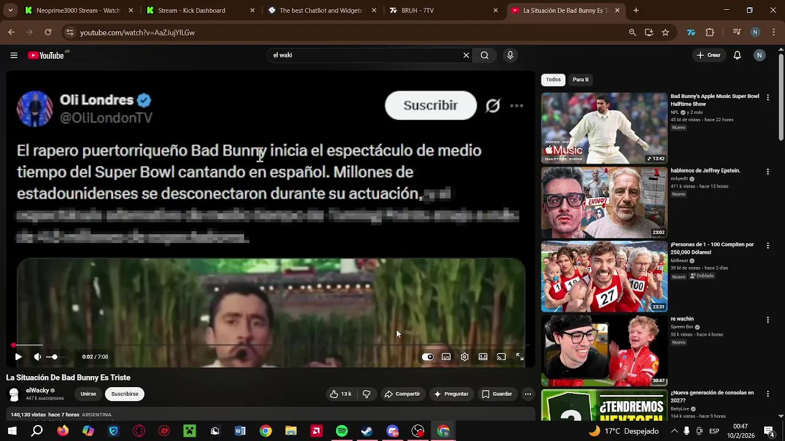The height and width of the screenshot is (441, 785).
Task: Open the MrBeast 1 - 100 Compiten thumbnail
Action: [x=604, y=276]
